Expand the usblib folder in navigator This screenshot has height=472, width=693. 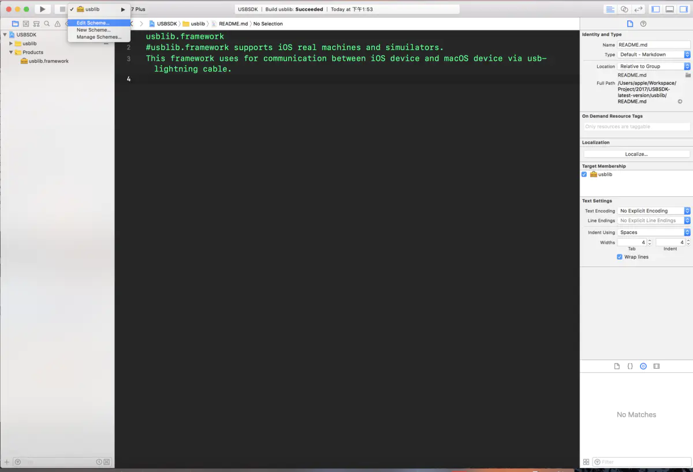[11, 43]
